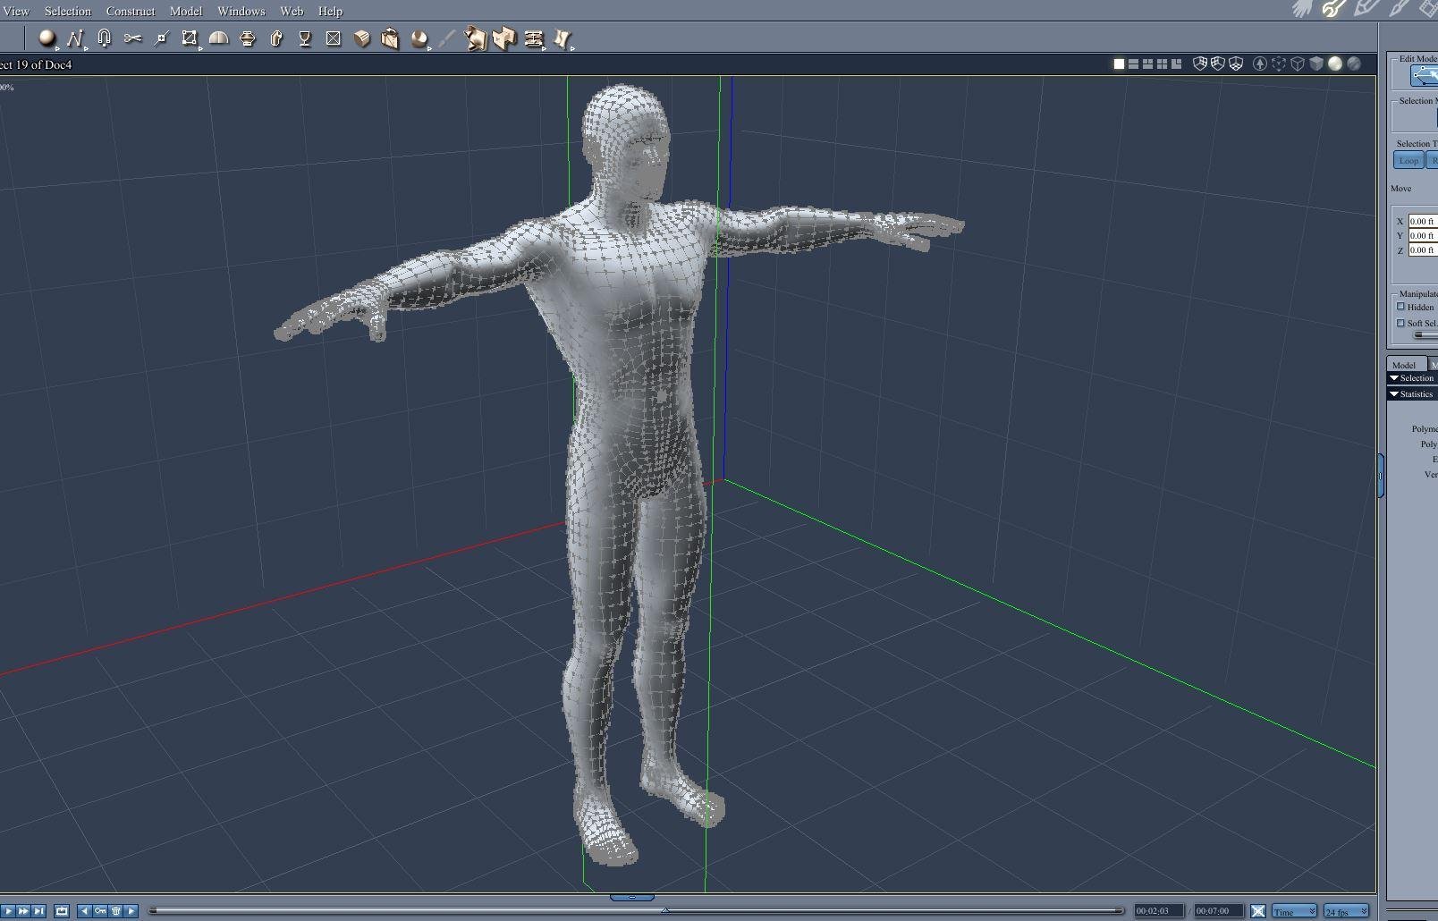This screenshot has width=1438, height=921.
Task: Collapse the Selection section
Action: click(x=1394, y=378)
